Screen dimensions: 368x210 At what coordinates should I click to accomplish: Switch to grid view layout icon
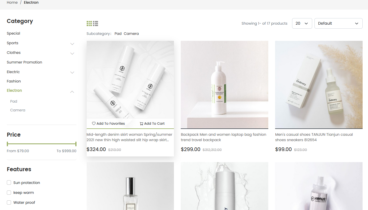pyautogui.click(x=89, y=24)
